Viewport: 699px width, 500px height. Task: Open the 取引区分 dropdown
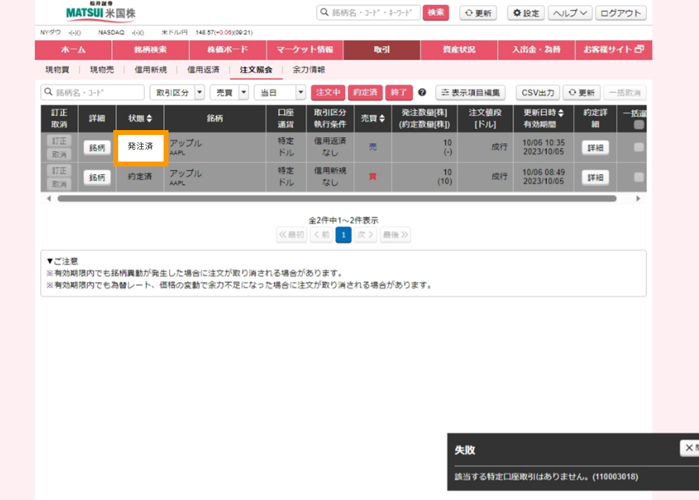click(177, 92)
